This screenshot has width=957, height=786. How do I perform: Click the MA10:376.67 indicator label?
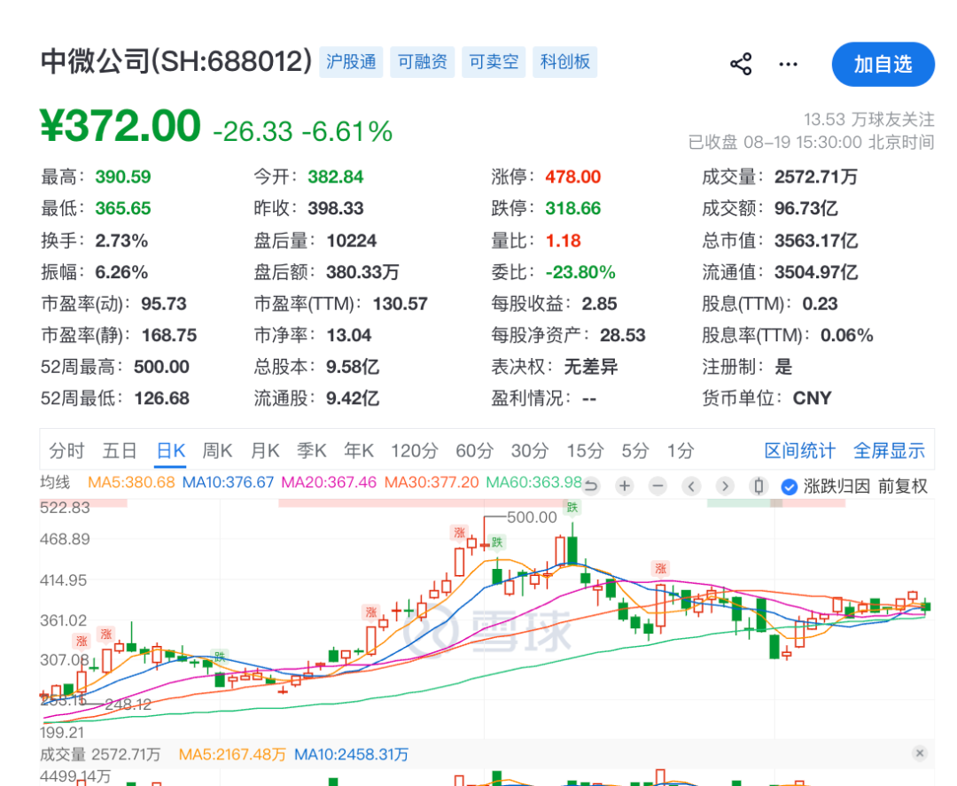point(229,482)
